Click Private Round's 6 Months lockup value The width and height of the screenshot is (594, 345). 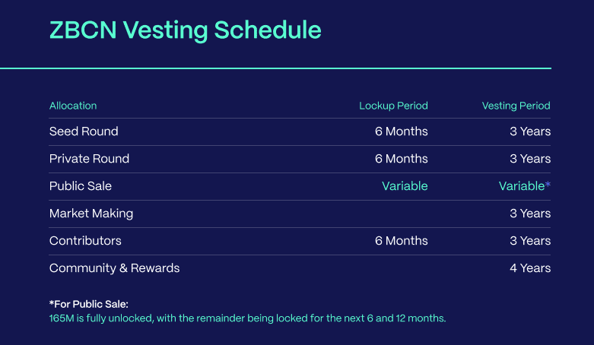(401, 159)
